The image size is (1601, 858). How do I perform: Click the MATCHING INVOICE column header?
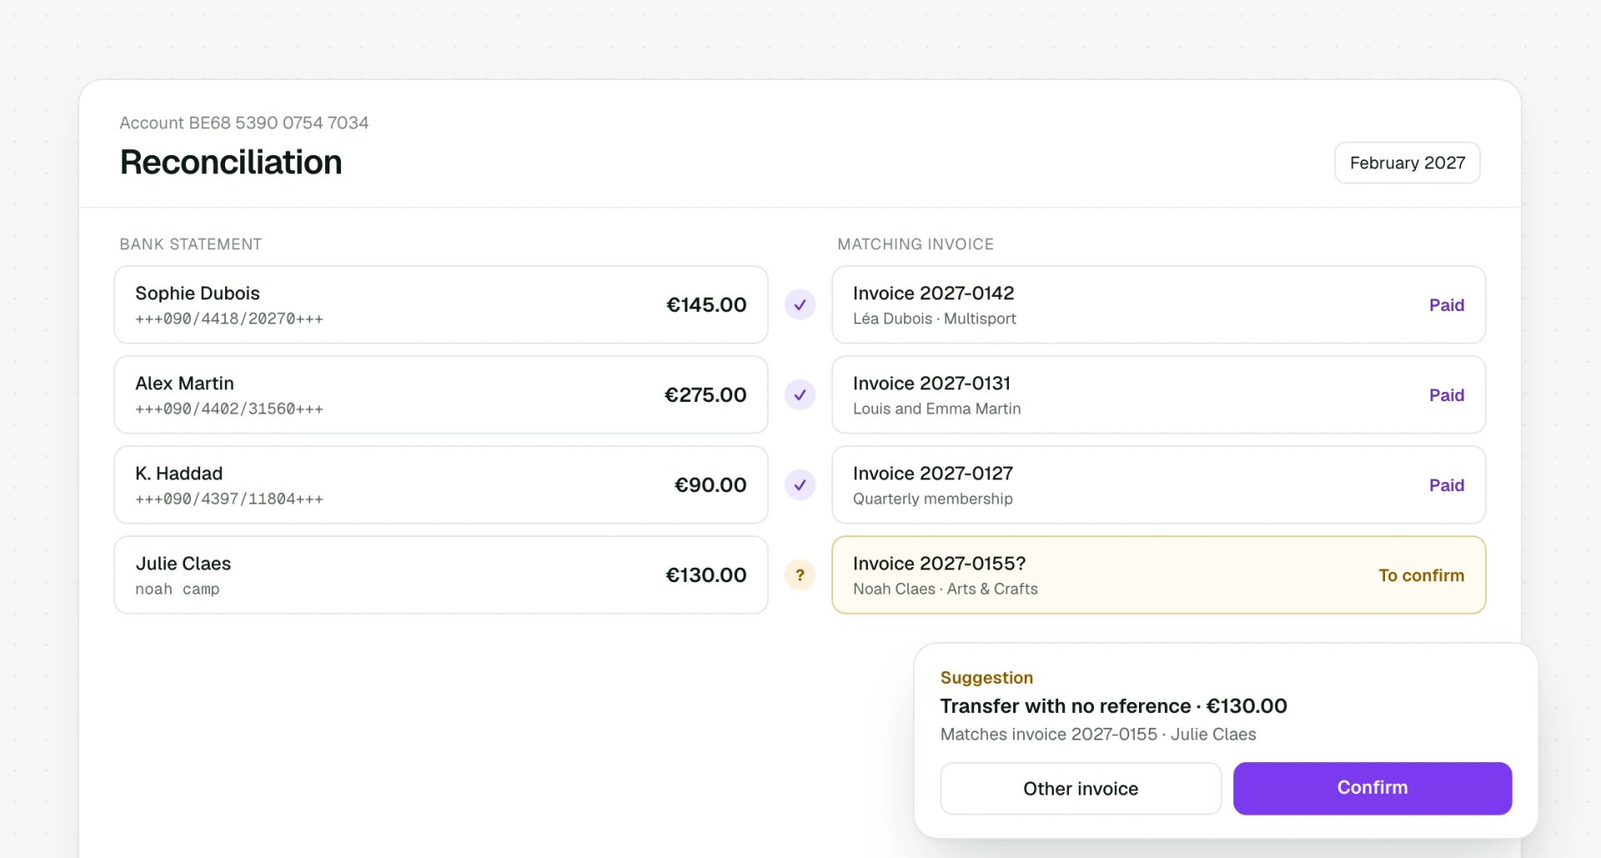916,244
